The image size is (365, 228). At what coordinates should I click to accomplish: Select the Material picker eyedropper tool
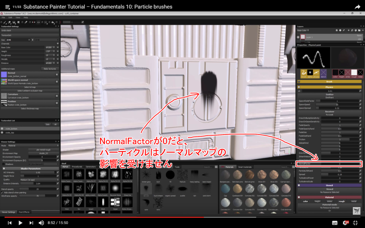(x=26, y=22)
